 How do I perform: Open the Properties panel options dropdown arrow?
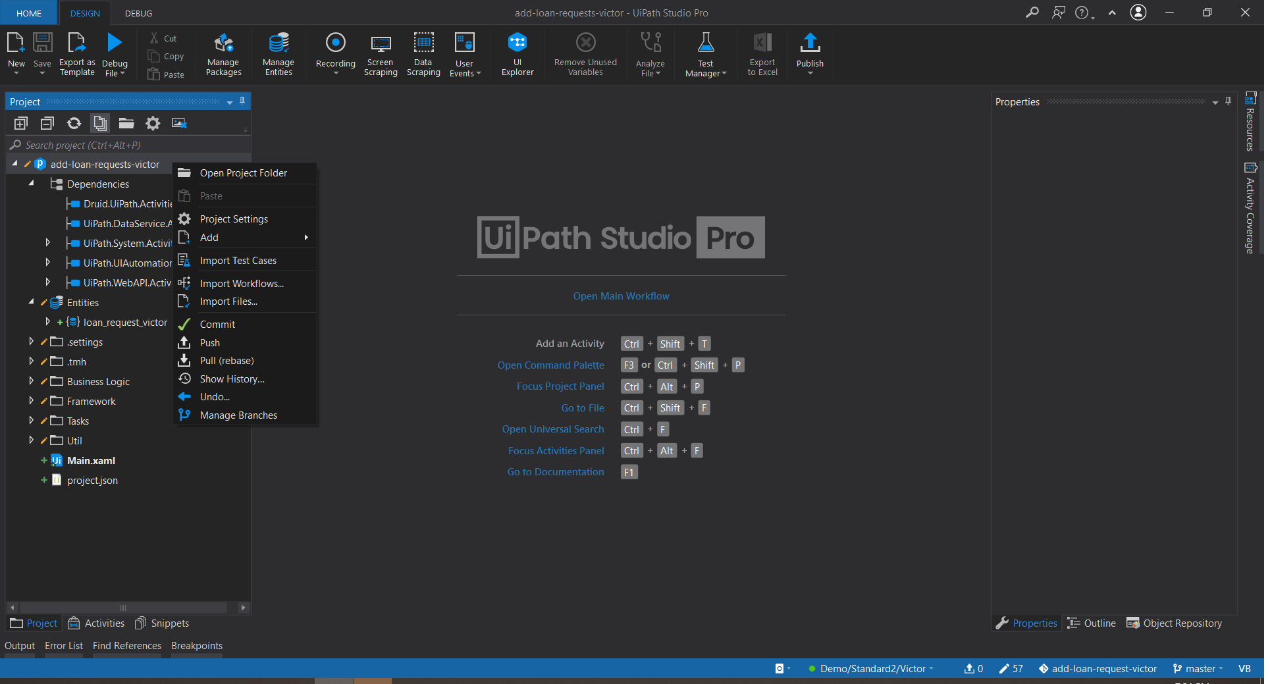(1215, 103)
